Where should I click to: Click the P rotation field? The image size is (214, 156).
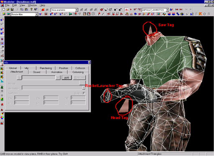point(51,103)
